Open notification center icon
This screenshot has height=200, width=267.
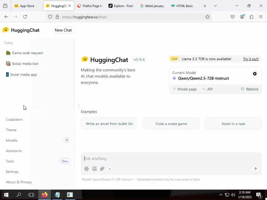click(x=259, y=195)
